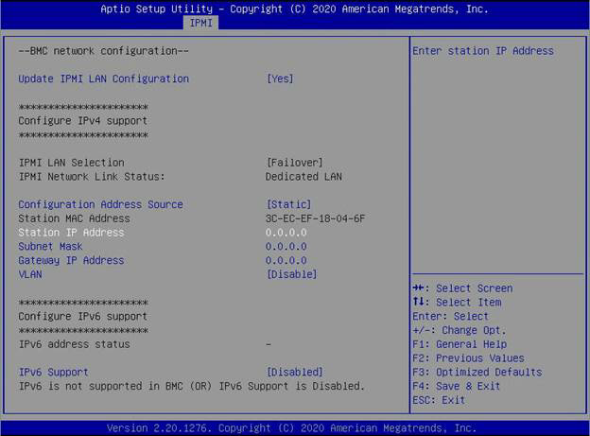Viewport: 590px width, 436px height.
Task: Edit the Gateway IP Address value
Action: (286, 260)
